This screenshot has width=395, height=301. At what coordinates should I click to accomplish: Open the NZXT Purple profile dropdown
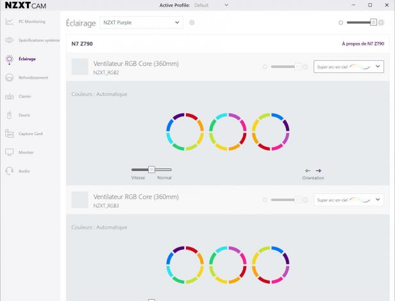[x=142, y=22]
